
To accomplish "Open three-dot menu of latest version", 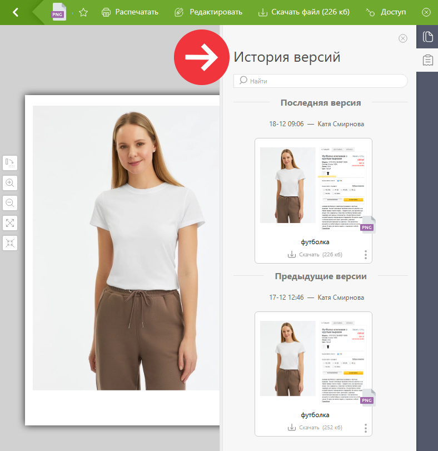I will pos(365,255).
